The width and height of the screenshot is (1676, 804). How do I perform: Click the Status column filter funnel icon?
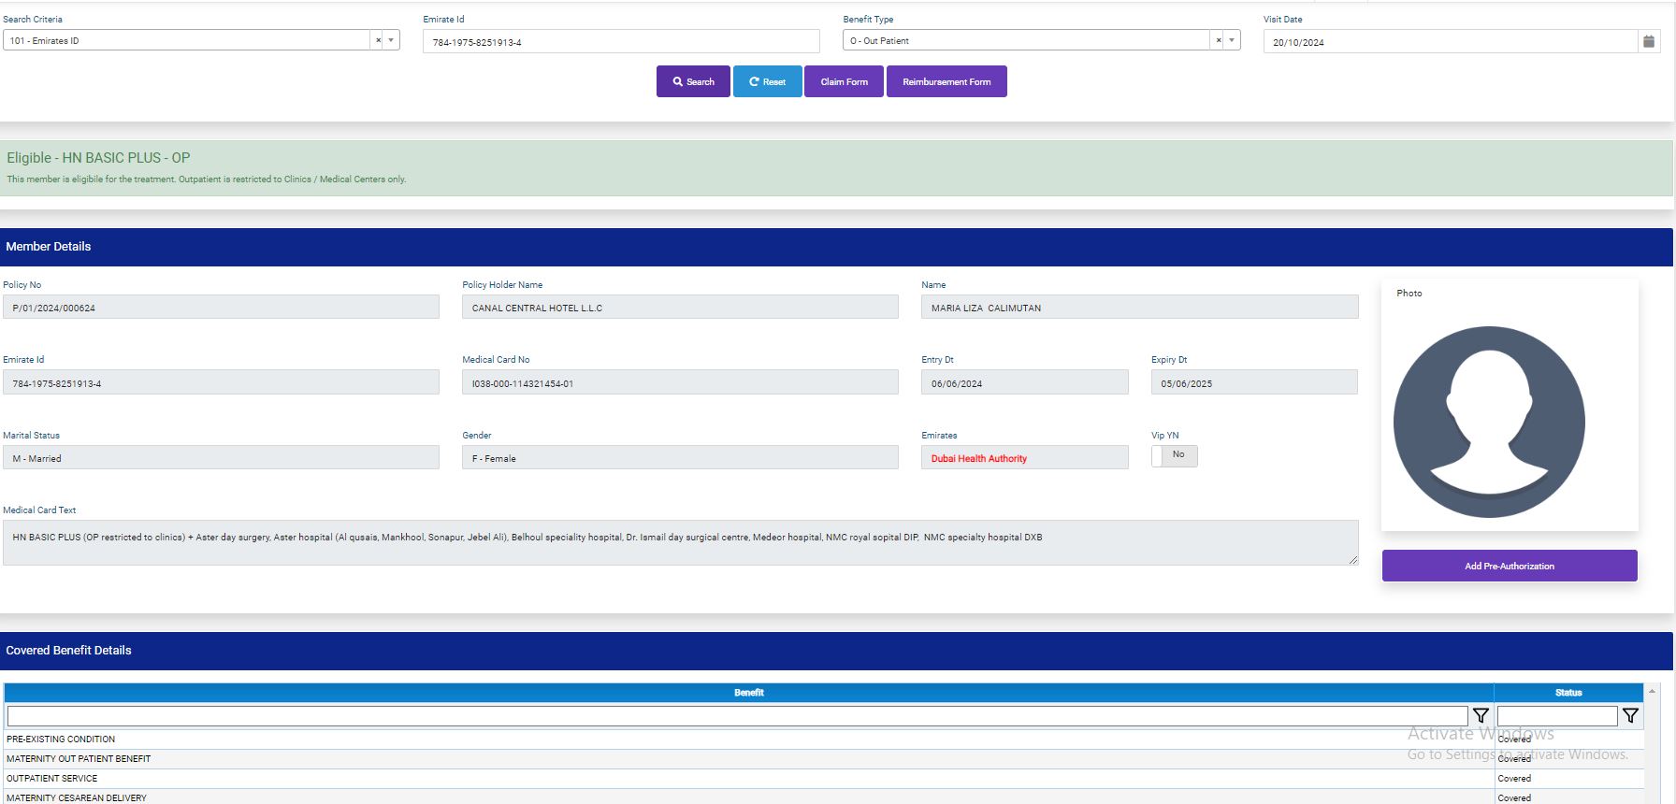pyautogui.click(x=1630, y=716)
